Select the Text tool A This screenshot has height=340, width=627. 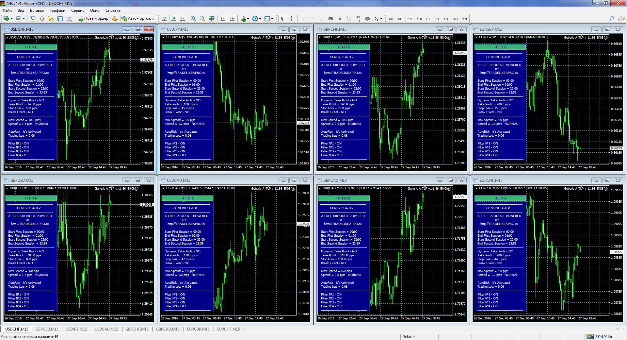pos(340,19)
